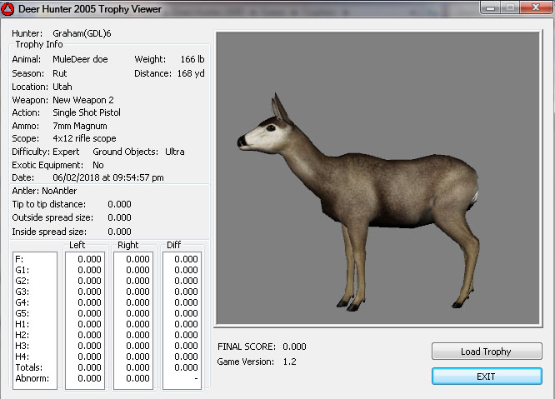The height and width of the screenshot is (399, 555).
Task: Click the Deer Hunter app icon in title bar
Action: pos(10,9)
